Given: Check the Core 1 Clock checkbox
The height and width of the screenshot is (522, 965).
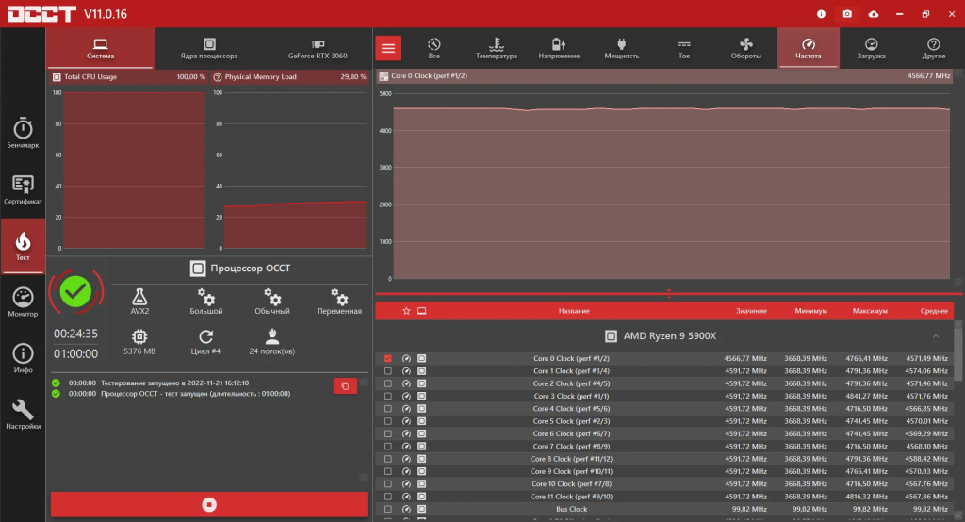Looking at the screenshot, I should (x=387, y=371).
